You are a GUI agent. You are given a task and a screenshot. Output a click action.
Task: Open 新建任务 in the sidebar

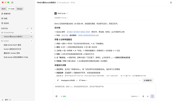click(x=6, y=14)
